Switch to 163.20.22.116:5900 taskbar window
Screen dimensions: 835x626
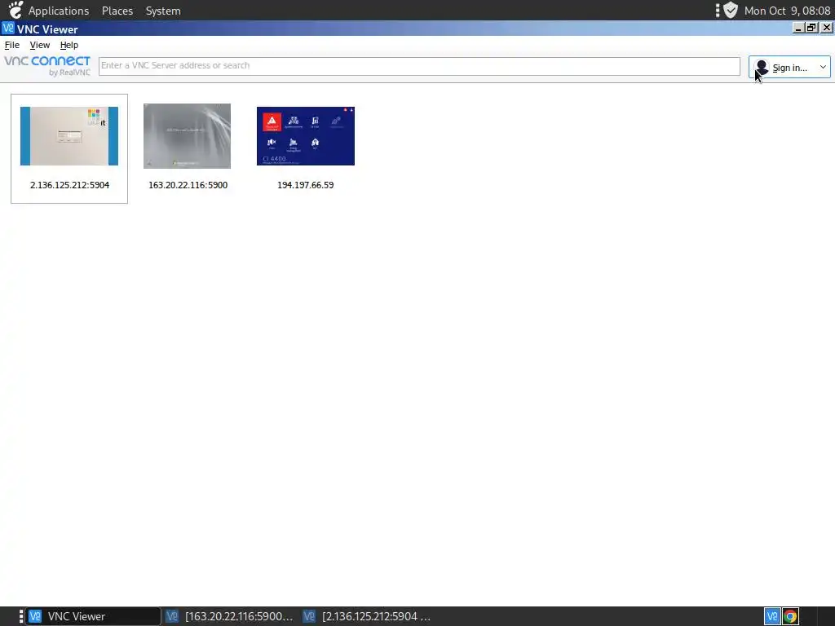pyautogui.click(x=229, y=616)
